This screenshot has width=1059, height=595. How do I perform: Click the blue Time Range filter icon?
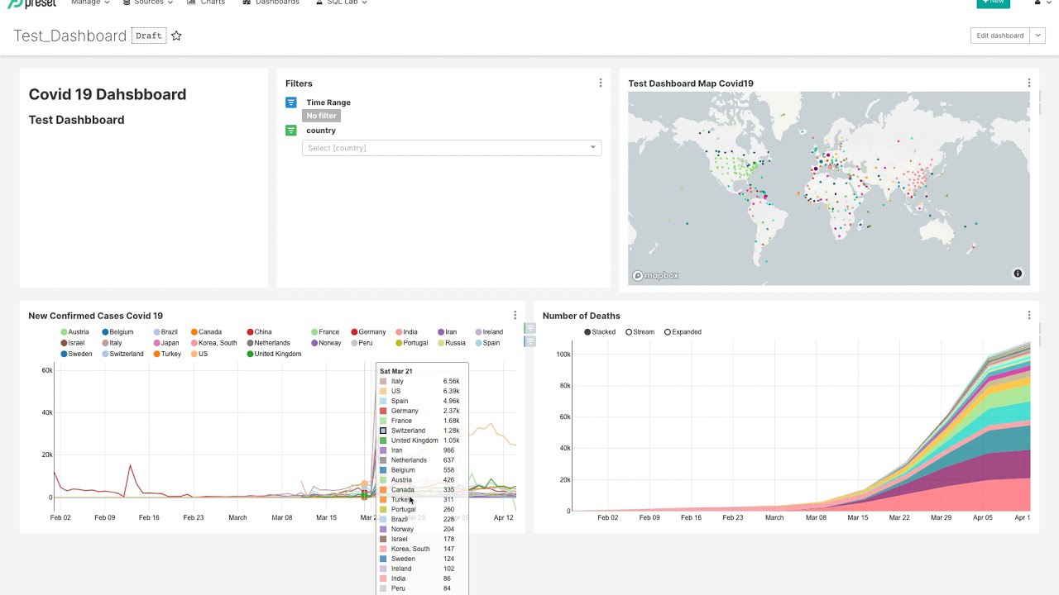[x=291, y=102]
